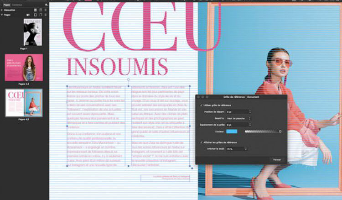Click the second square icon in Pages row
Screen dimensions: 342x200
(x=41, y=15)
